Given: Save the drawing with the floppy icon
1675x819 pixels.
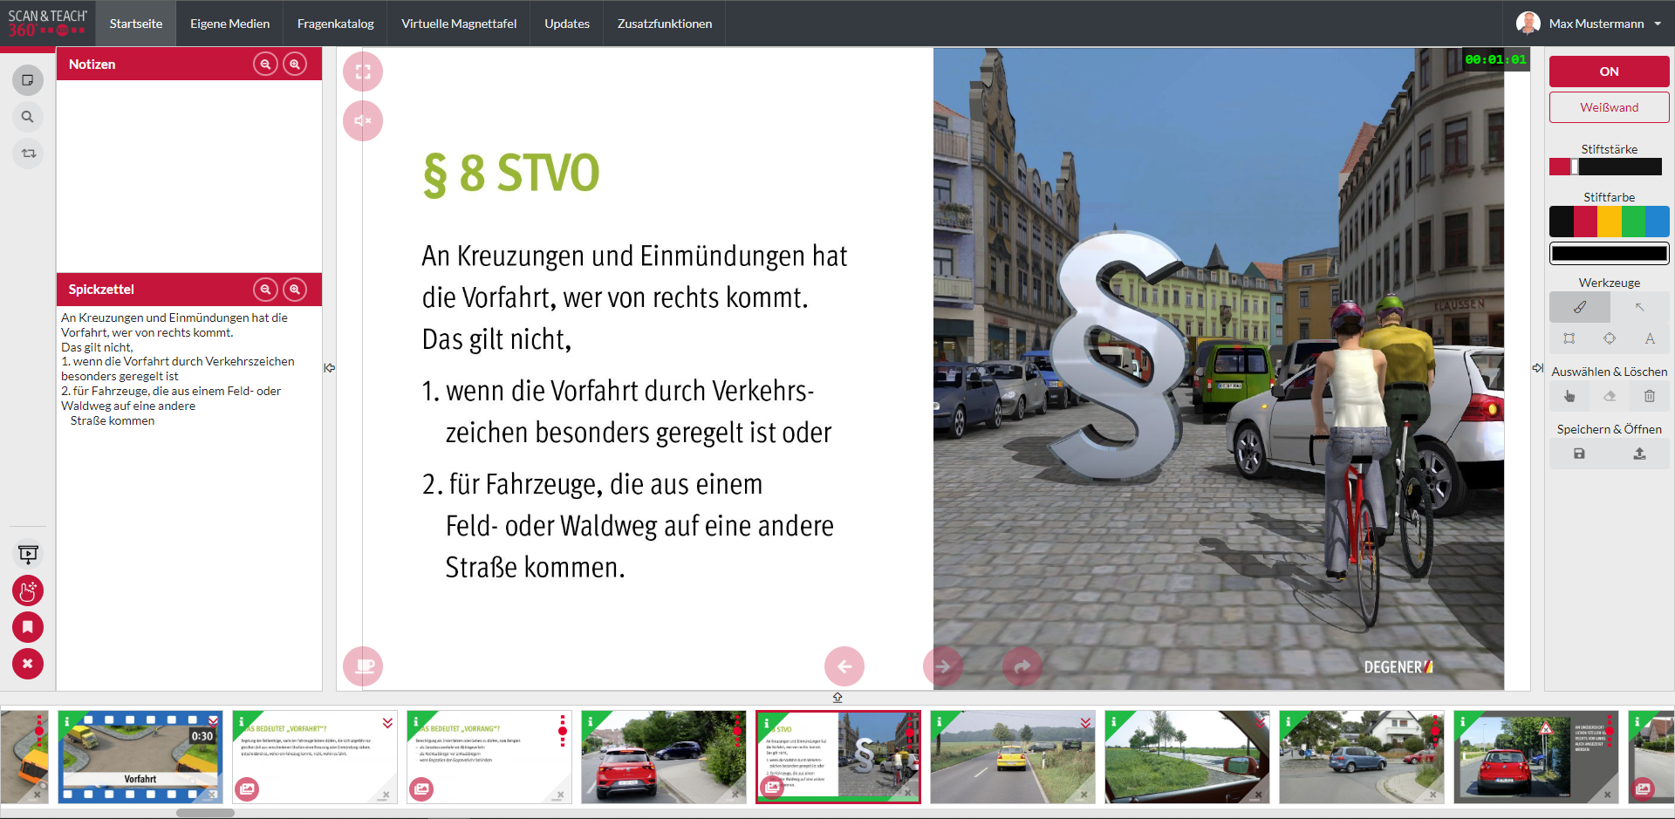Looking at the screenshot, I should point(1579,454).
